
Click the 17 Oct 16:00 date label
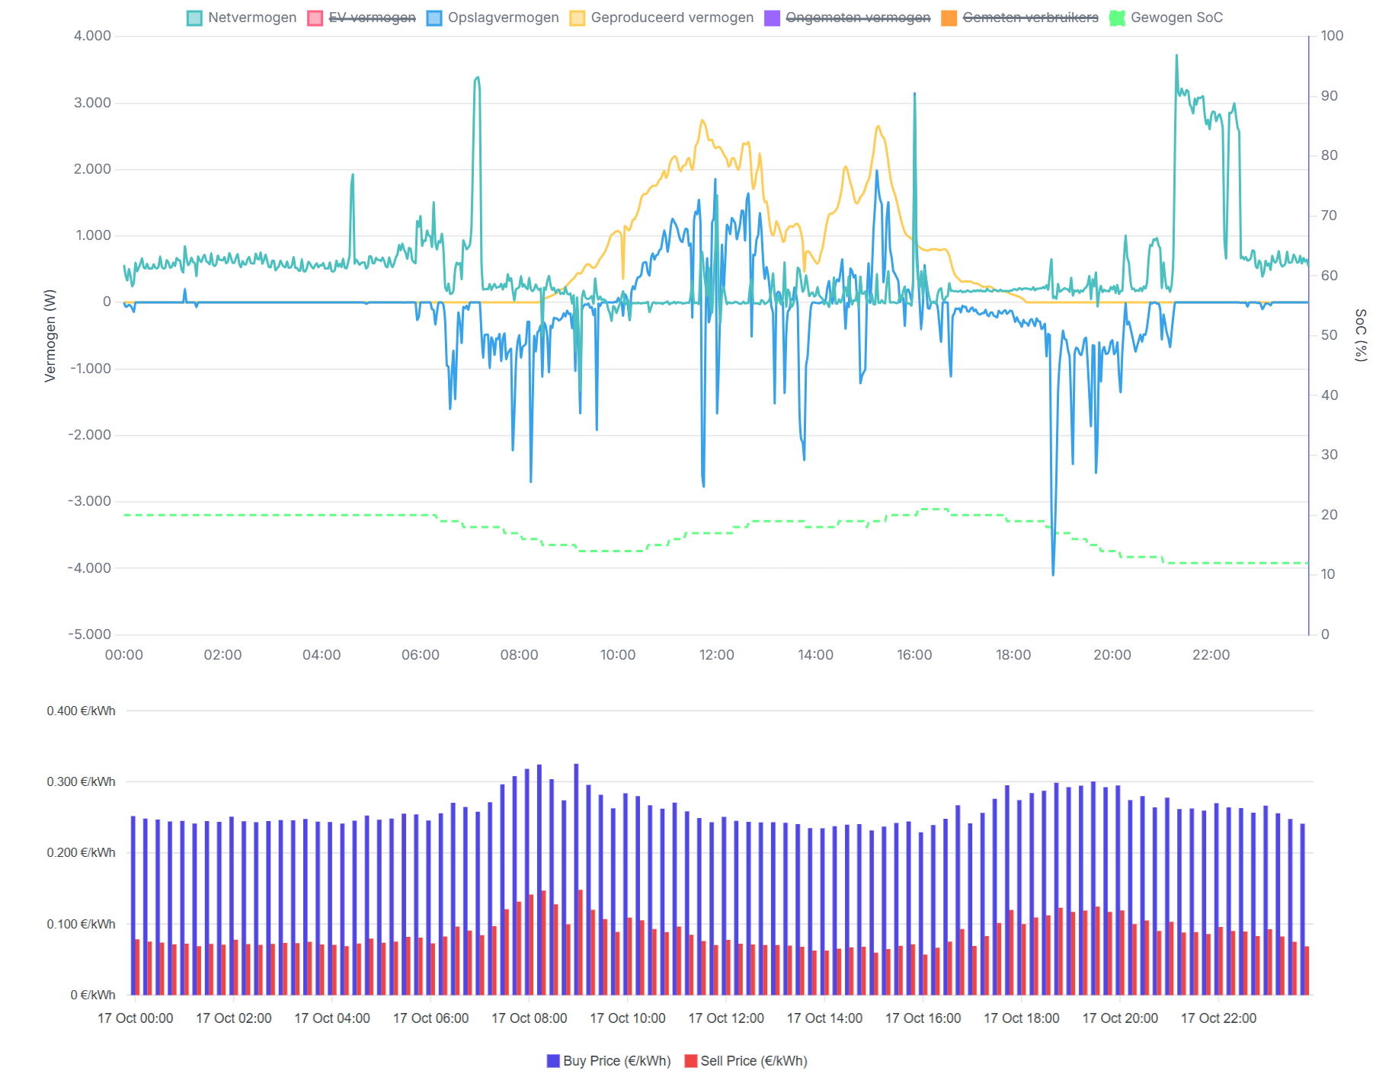[x=923, y=1018]
